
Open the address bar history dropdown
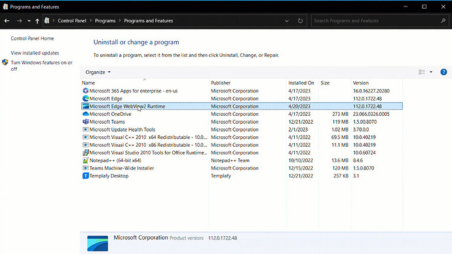286,21
